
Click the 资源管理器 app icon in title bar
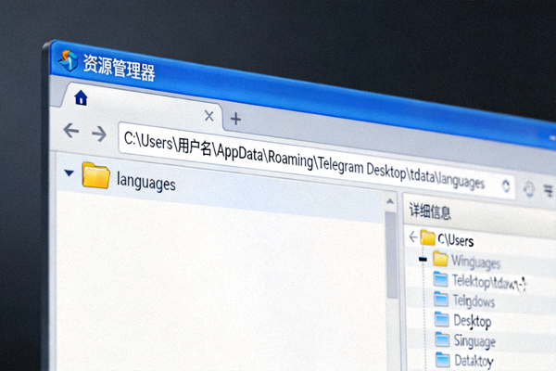pyautogui.click(x=69, y=60)
